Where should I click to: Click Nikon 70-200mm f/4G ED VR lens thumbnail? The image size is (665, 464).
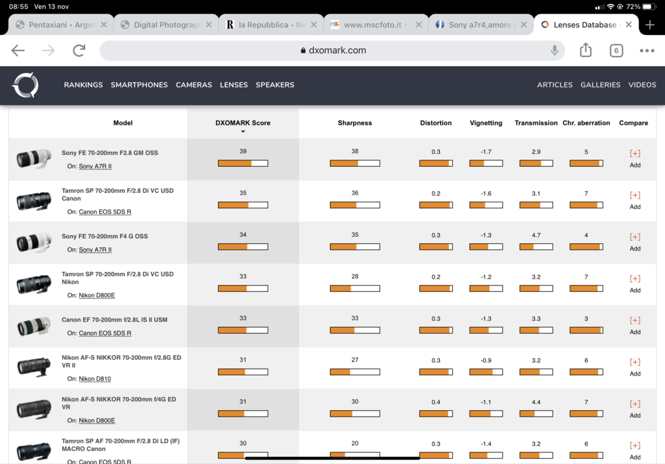(34, 409)
